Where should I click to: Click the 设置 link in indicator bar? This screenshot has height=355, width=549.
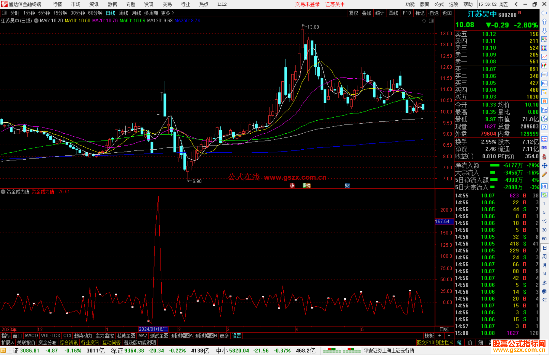(236, 336)
